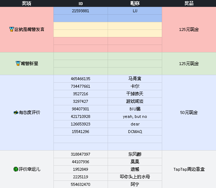216x188 pixels.
Task: Click the 50元现金 prize cell
Action: click(x=189, y=113)
